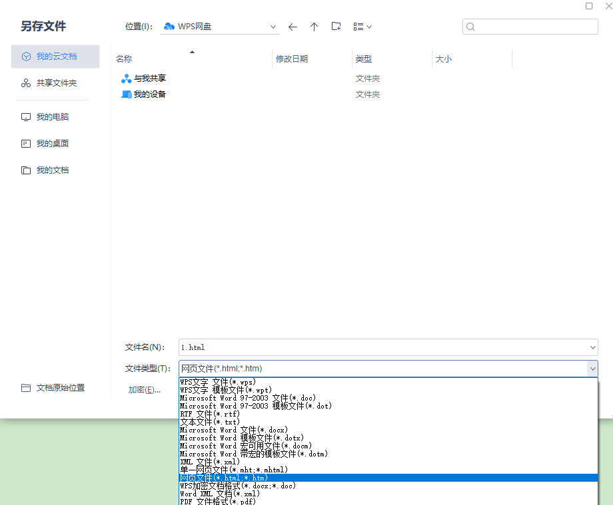Click the back arrow navigation icon

(293, 27)
